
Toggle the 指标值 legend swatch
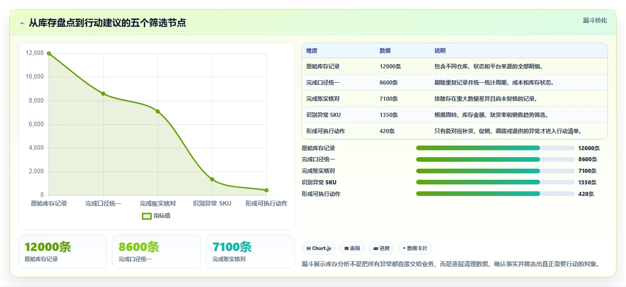[x=147, y=216]
